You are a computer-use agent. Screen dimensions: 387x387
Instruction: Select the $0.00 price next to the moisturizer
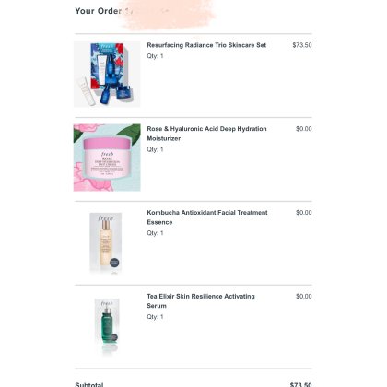pyautogui.click(x=304, y=129)
